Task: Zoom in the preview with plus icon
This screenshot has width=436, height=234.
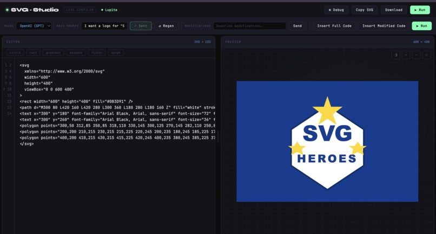Action: click(406, 55)
